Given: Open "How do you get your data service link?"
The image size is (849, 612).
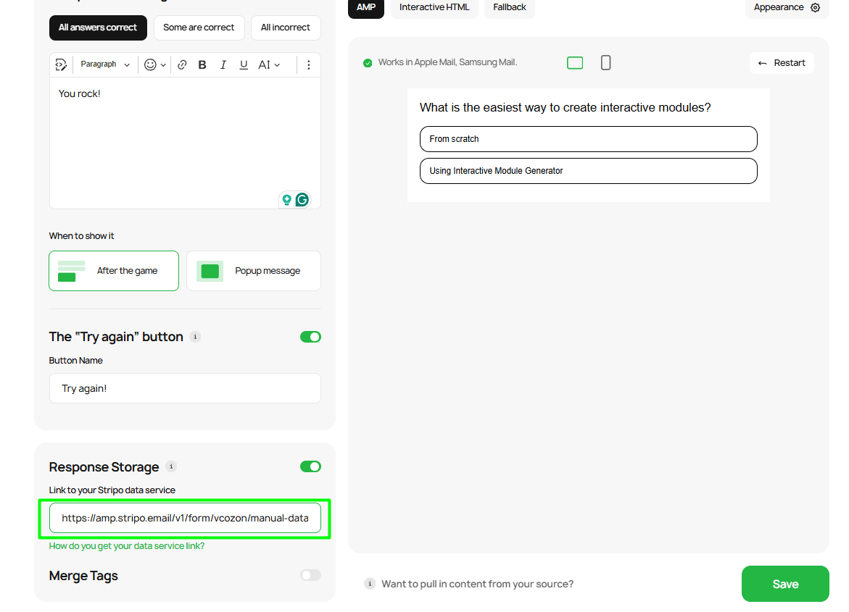Looking at the screenshot, I should click(127, 546).
